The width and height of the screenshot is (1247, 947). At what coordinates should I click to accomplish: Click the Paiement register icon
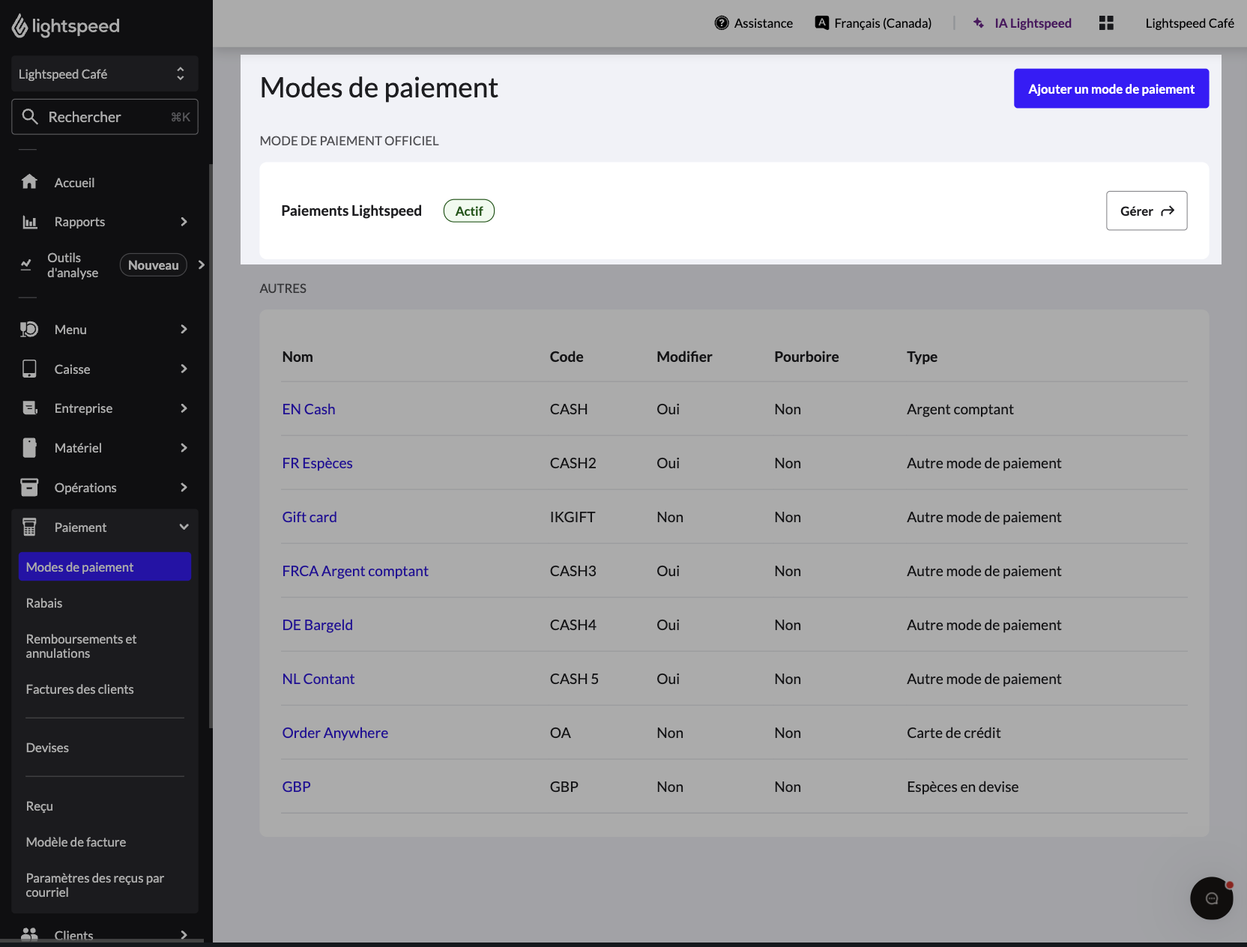pyautogui.click(x=29, y=527)
